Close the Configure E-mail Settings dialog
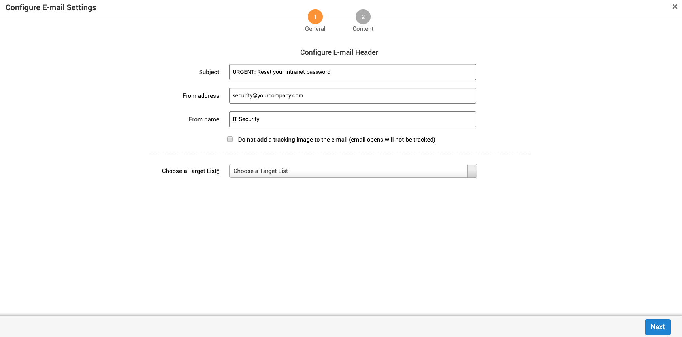 tap(674, 7)
